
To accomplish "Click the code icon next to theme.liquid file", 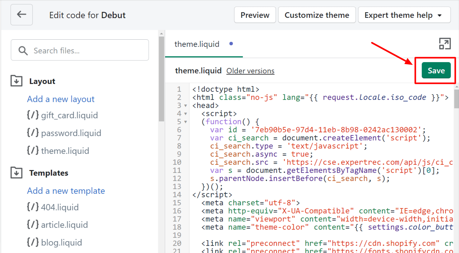I will point(32,150).
